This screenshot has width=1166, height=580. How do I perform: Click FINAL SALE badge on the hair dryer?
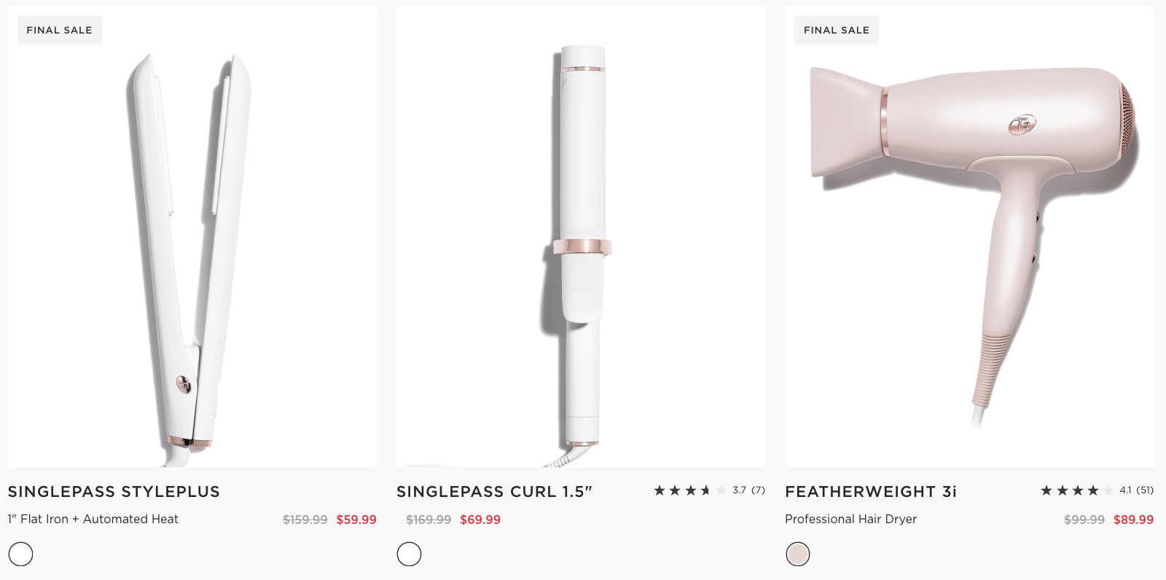tap(836, 30)
